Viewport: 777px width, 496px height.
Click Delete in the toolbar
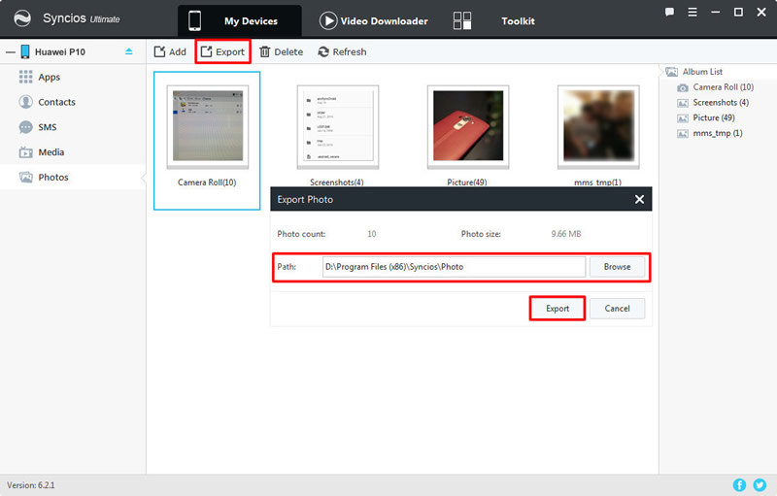[x=281, y=51]
